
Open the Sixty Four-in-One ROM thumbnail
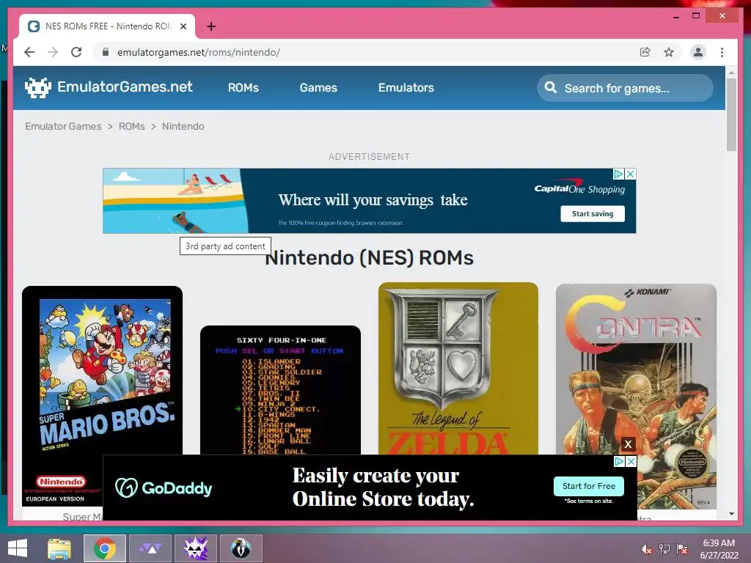point(280,390)
